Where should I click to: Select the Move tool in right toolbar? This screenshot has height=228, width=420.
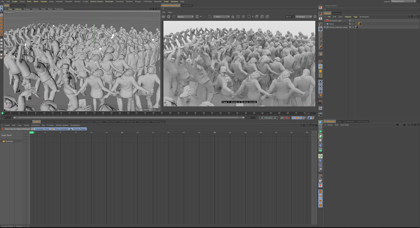pos(321,66)
